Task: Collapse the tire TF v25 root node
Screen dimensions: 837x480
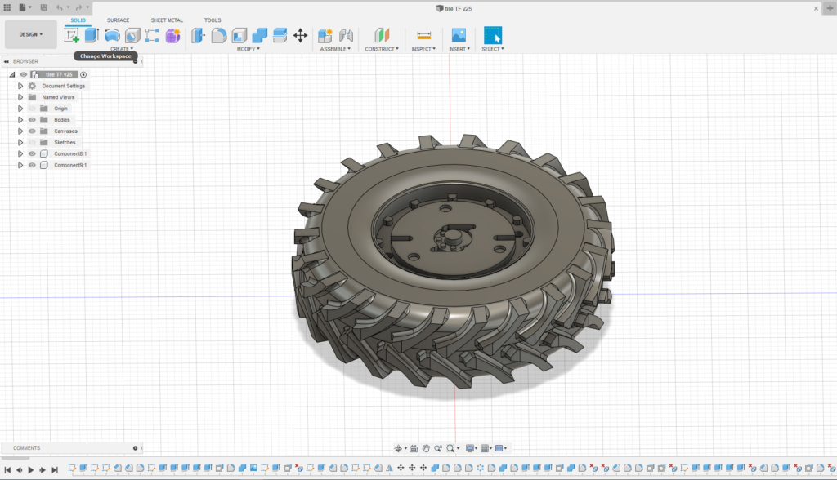Action: point(11,74)
